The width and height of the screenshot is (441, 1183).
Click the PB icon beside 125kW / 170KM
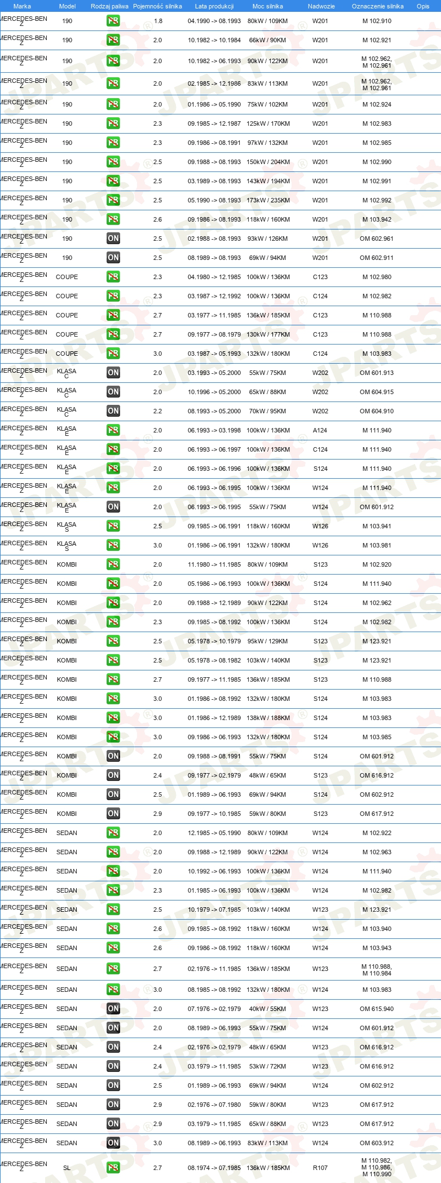coord(113,123)
